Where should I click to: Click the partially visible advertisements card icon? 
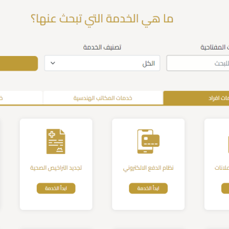(228, 141)
